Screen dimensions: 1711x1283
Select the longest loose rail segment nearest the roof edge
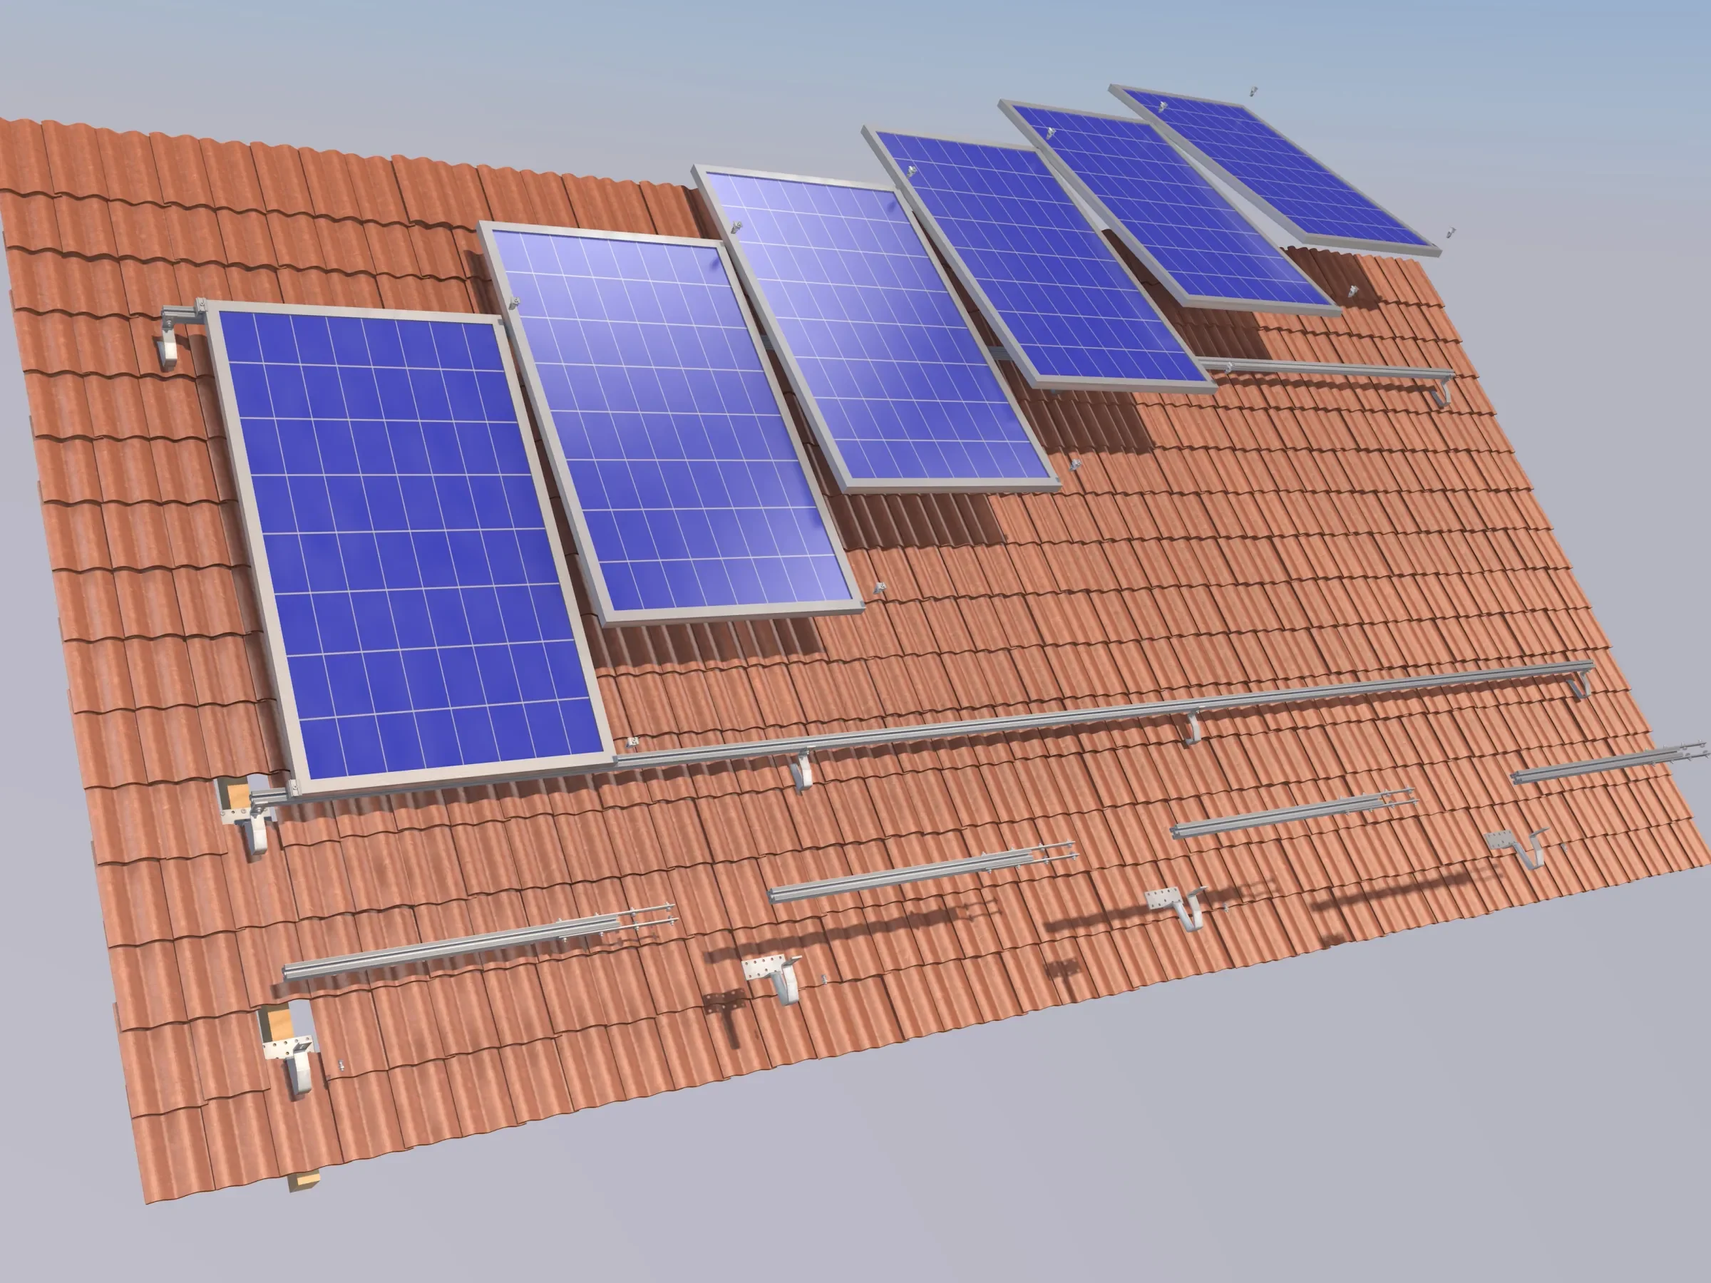(480, 942)
